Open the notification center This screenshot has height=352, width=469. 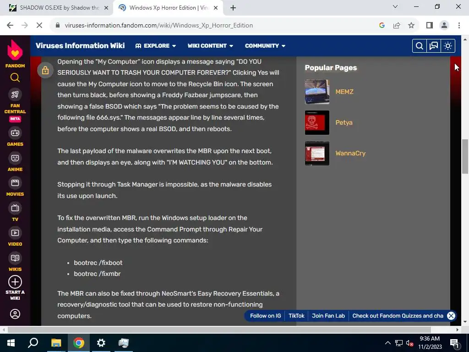455,343
